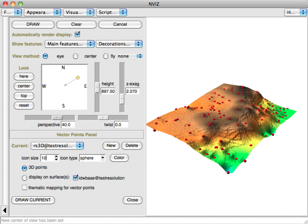Click the z-exag vertical slider
The width and height of the screenshot is (308, 224).
click(122, 99)
